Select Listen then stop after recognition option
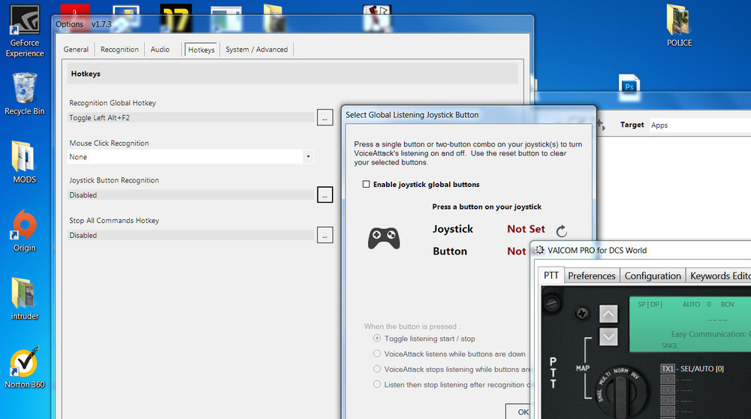 click(377, 384)
